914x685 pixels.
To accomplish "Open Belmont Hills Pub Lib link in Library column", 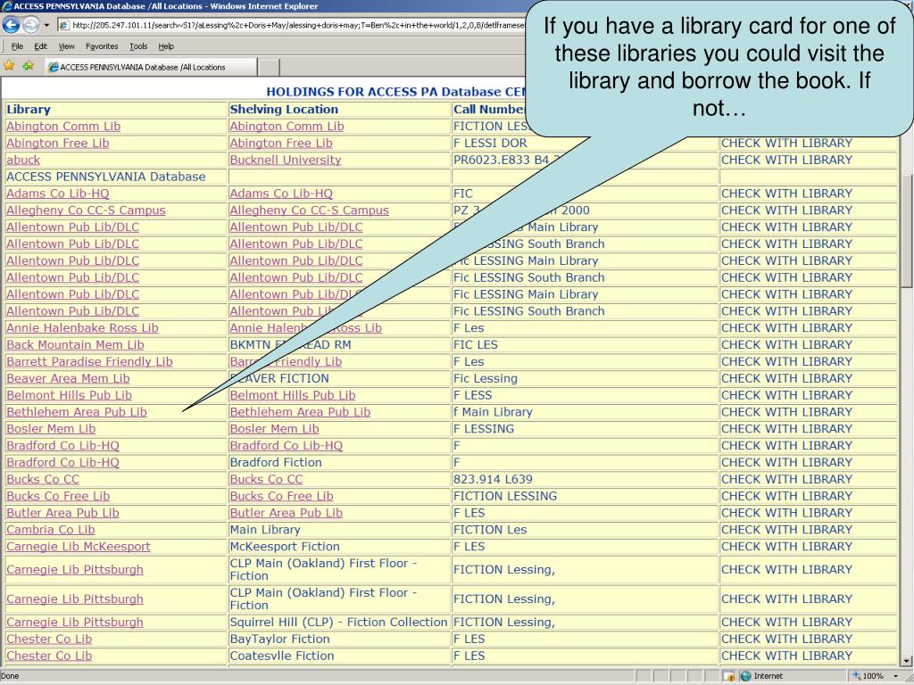I will (x=69, y=396).
